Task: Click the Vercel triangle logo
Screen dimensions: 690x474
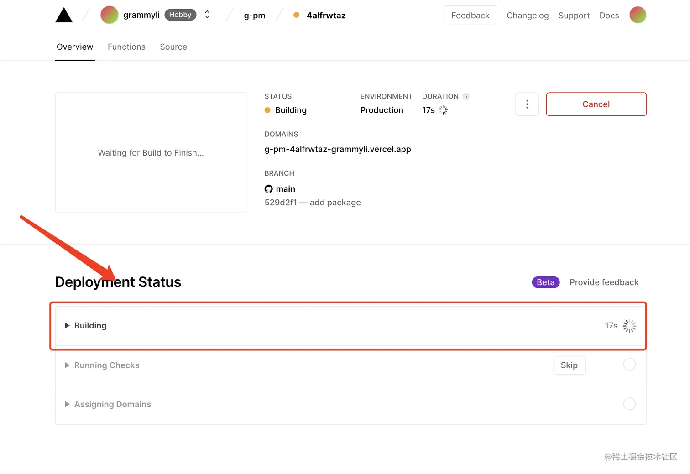Action: pyautogui.click(x=64, y=16)
